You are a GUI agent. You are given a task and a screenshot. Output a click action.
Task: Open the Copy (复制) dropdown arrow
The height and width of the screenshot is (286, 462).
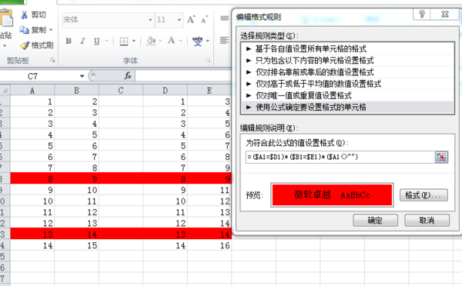[x=51, y=30]
